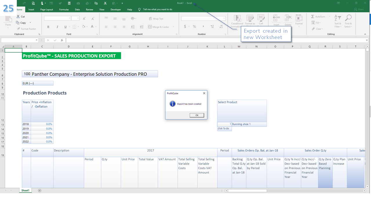Screen dimensions: 371x208
Task: Add a new sheet with plus icon
Action: tap(40, 191)
